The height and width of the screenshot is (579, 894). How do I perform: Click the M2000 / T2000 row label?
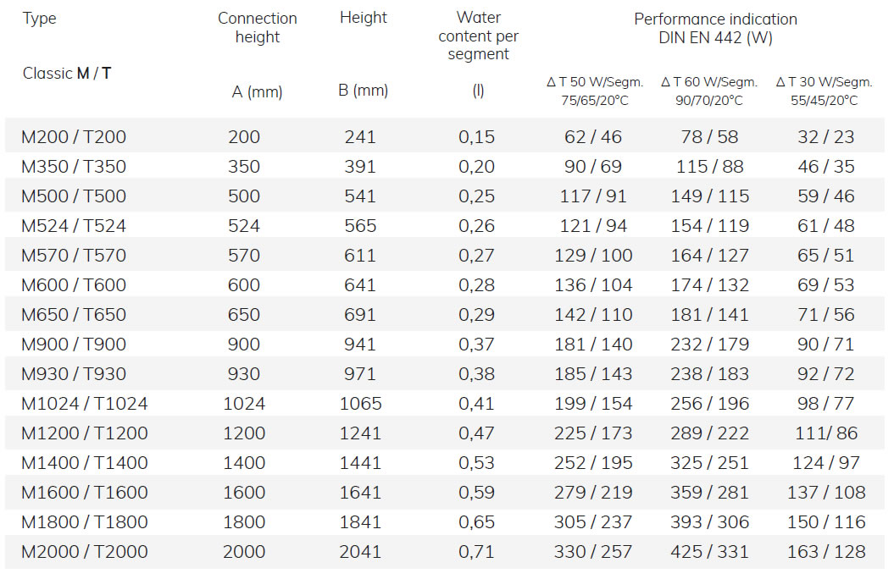click(x=85, y=552)
